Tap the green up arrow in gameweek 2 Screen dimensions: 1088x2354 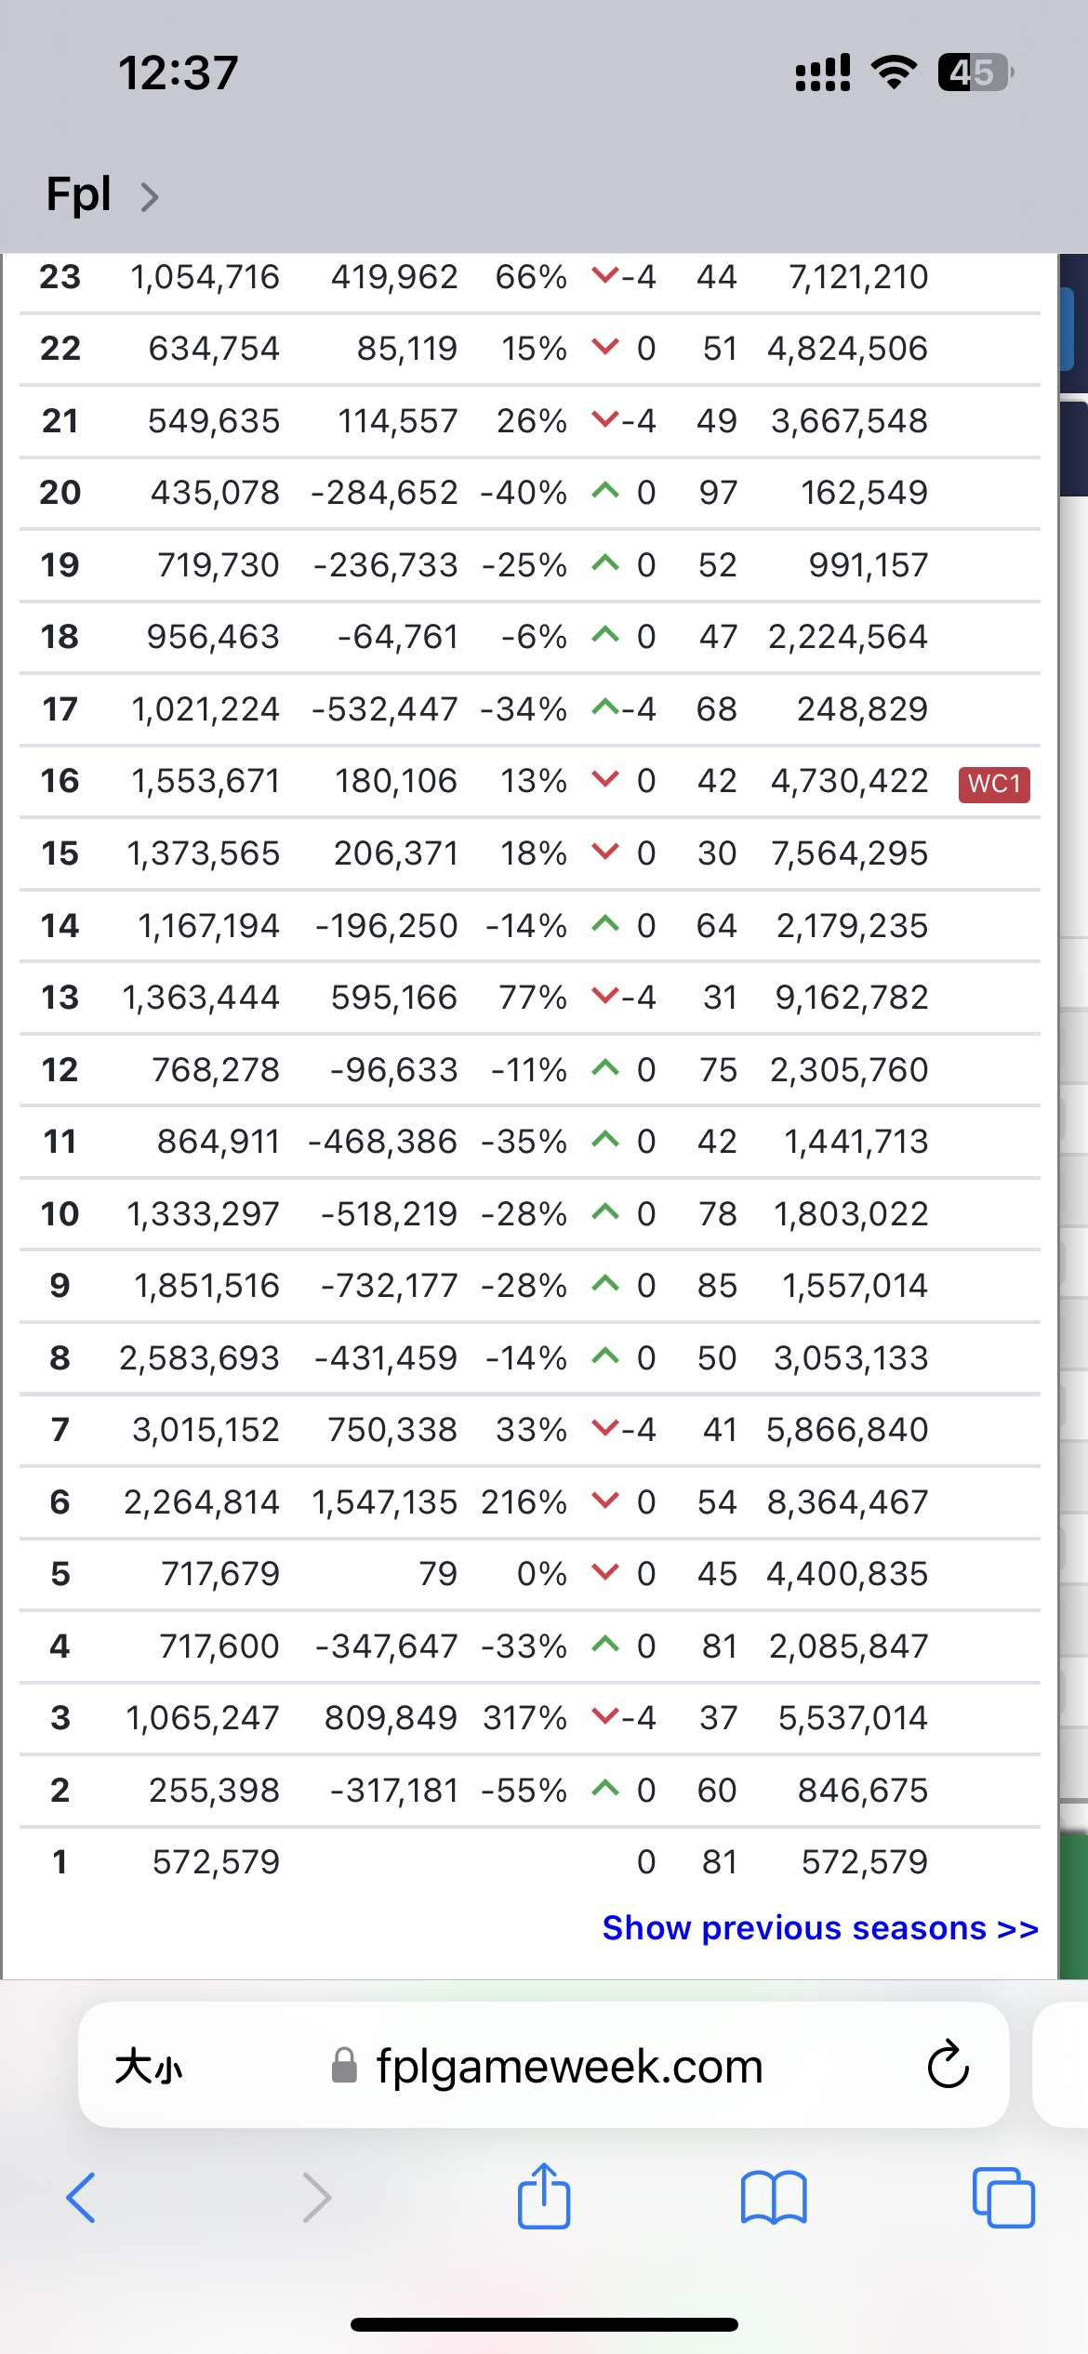tap(605, 1788)
